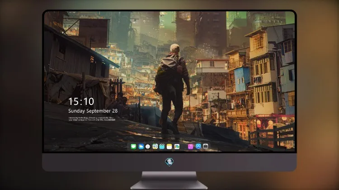Image resolution: width=339 pixels, height=190 pixels.
Task: Click the small tagline text under date
Action: click(x=92, y=119)
